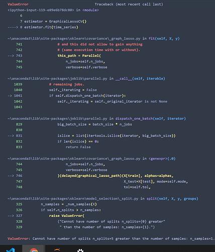Click the red ValueError title at top
This screenshot has width=215, height=252.
pyautogui.click(x=18, y=5)
